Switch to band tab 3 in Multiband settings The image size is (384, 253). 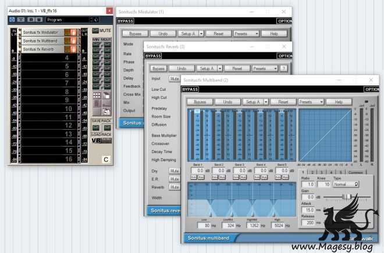(x=322, y=172)
